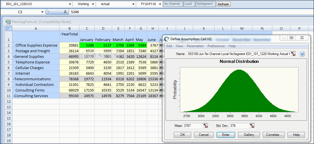
Task: Open the Preferences menu in the dialog
Action: pos(216,46)
